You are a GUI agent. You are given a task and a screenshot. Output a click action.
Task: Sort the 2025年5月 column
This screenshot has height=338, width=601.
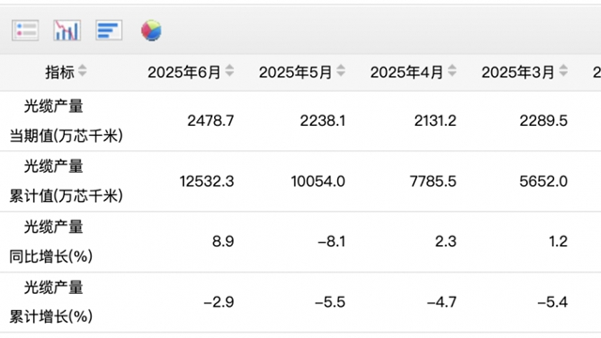pyautogui.click(x=341, y=71)
